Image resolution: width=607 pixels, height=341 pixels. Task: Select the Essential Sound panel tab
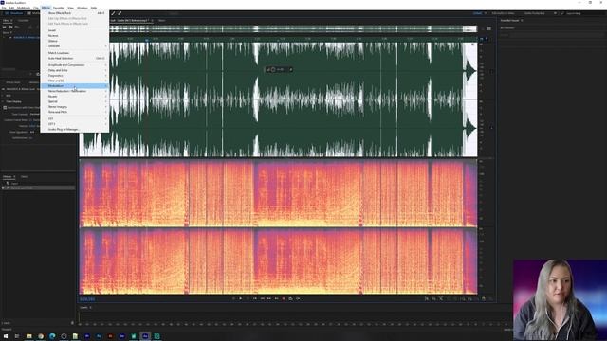(511, 20)
